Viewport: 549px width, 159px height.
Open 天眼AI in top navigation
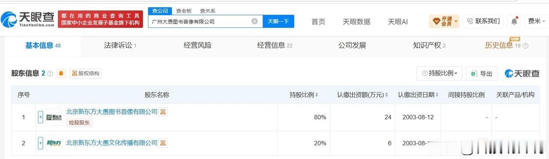(x=398, y=21)
